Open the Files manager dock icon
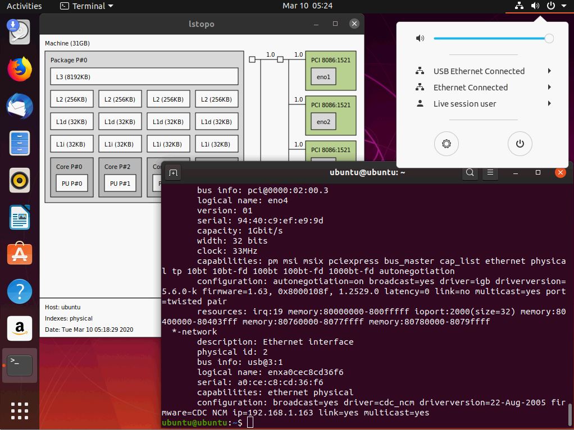The width and height of the screenshot is (574, 430). pos(20,143)
